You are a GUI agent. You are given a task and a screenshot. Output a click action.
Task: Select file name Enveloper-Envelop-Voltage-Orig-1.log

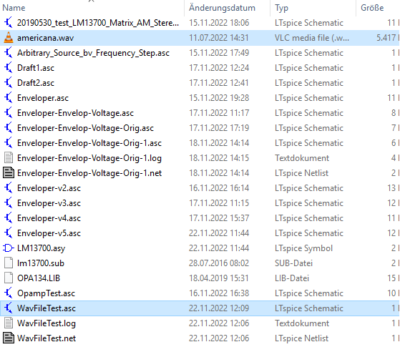click(89, 158)
